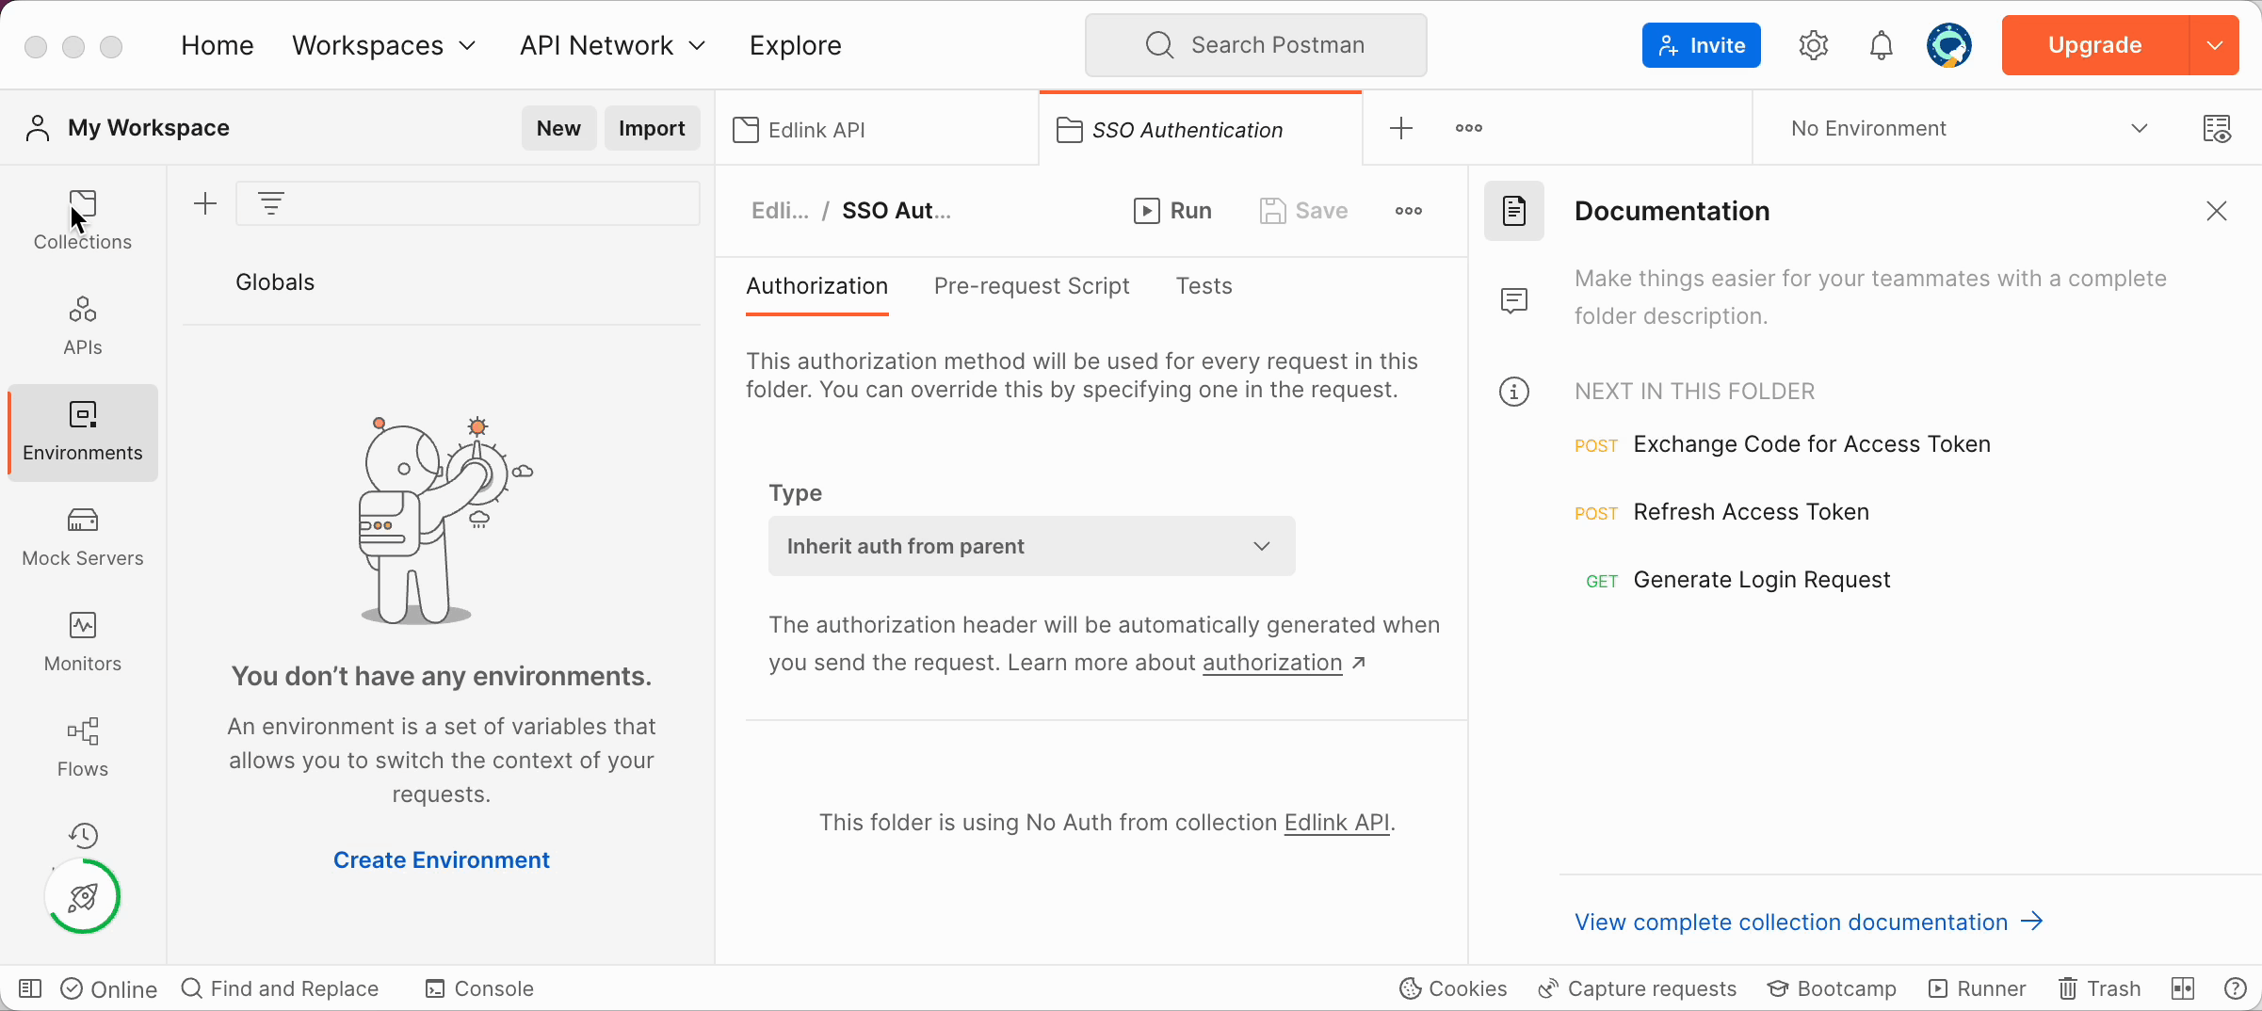Toggle the sidebar from status bar
This screenshot has height=1011, width=2262.
[x=30, y=988]
